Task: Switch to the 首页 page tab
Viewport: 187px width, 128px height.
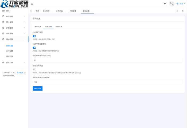Action: (37, 11)
